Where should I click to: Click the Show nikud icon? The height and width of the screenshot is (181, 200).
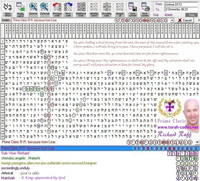[7, 7]
